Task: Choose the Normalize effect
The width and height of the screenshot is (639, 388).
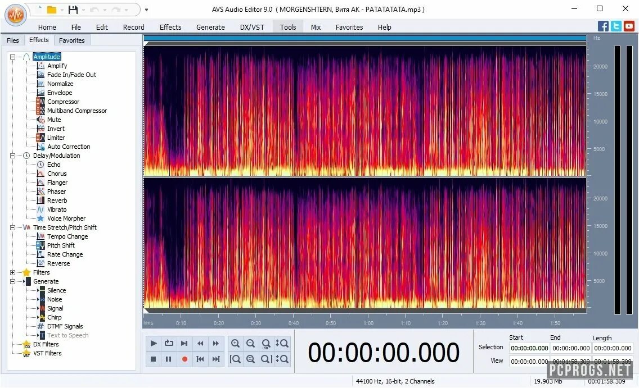Action: (60, 83)
